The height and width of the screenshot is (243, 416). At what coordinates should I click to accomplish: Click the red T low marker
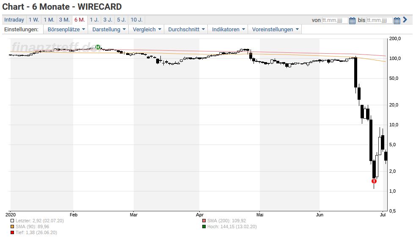pyautogui.click(x=374, y=181)
